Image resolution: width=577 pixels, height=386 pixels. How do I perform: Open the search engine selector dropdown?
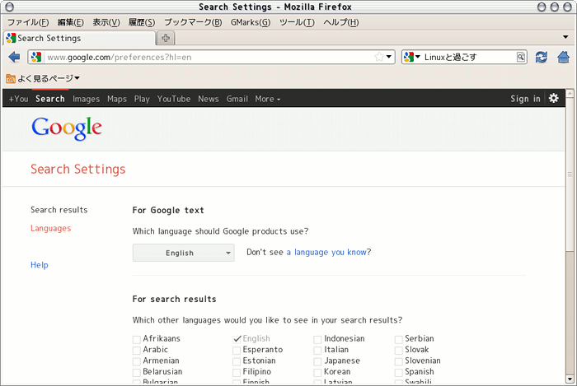pyautogui.click(x=412, y=57)
